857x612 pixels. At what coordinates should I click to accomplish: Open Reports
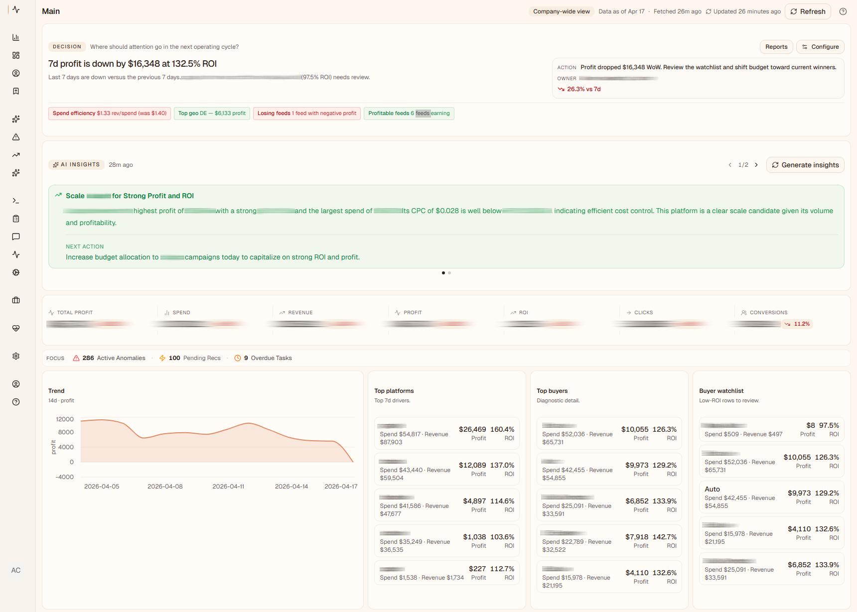click(776, 47)
